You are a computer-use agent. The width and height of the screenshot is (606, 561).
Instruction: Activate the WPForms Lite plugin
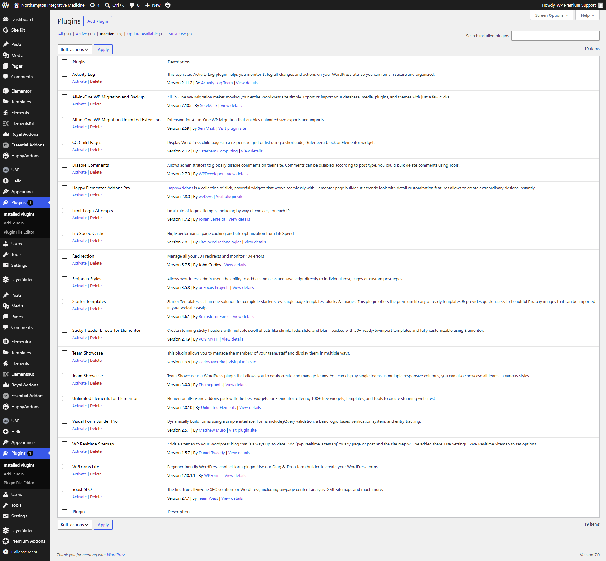click(x=79, y=474)
